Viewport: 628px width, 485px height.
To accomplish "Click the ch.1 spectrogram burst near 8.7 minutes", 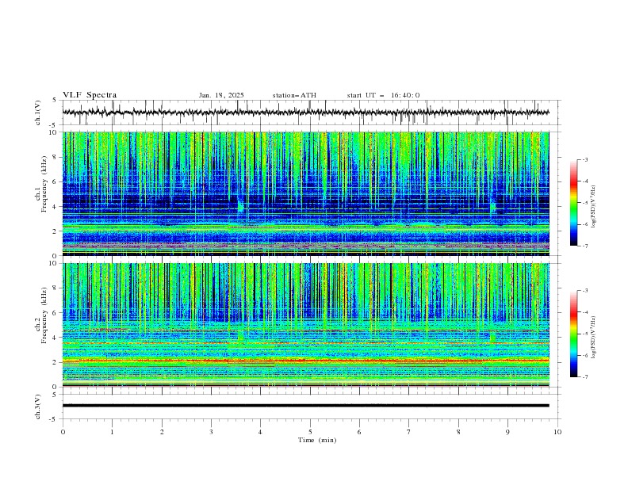I will tap(492, 208).
